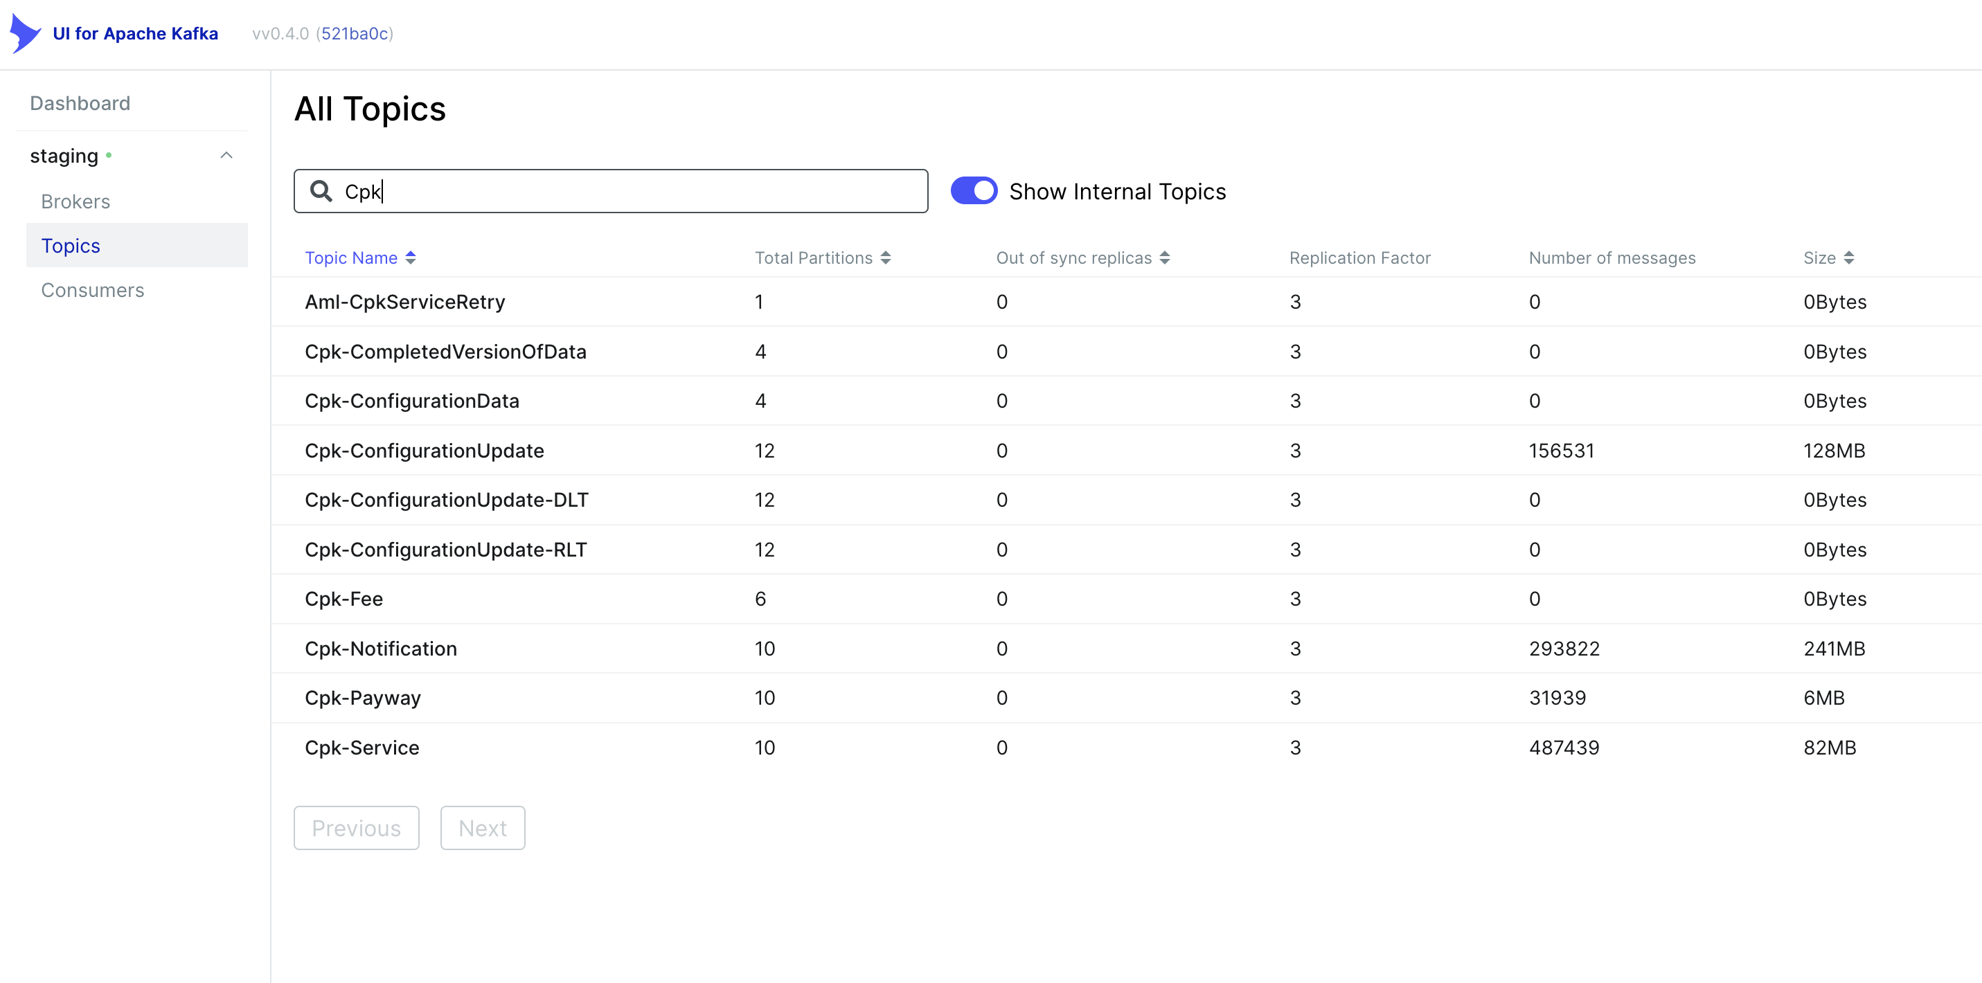Viewport: 1982px width, 983px height.
Task: Click the Next page button
Action: pyautogui.click(x=483, y=829)
